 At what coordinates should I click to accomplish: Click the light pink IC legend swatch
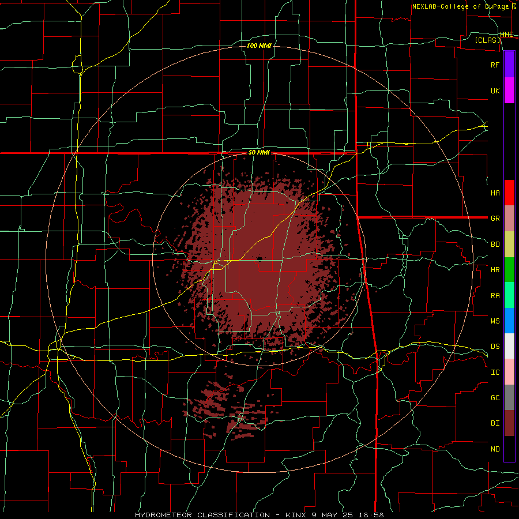509,372
